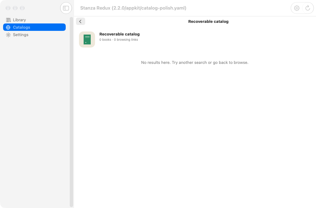Click the centered Recoverable catalog header title
The height and width of the screenshot is (208, 316).
click(208, 21)
